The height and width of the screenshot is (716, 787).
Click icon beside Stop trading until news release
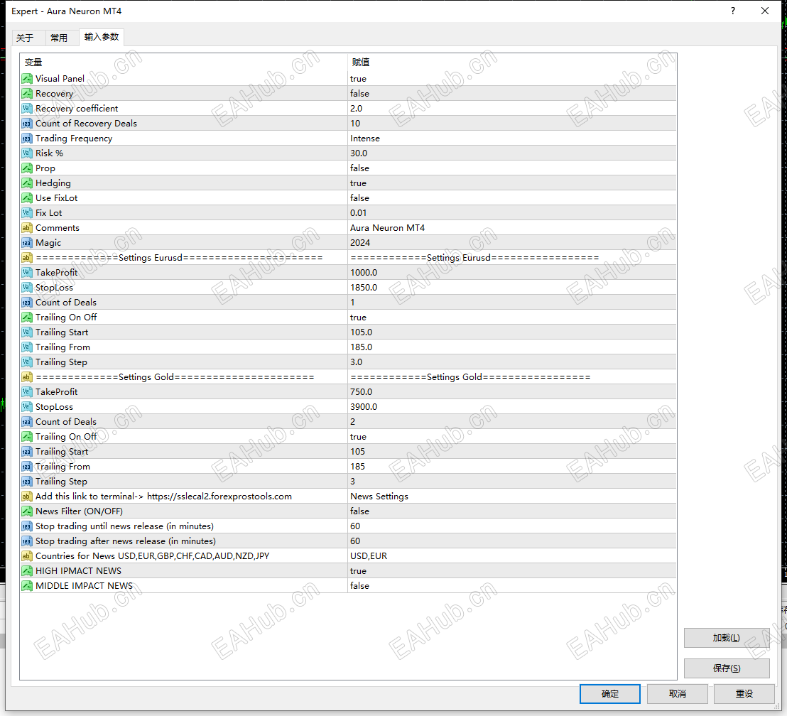pos(27,526)
